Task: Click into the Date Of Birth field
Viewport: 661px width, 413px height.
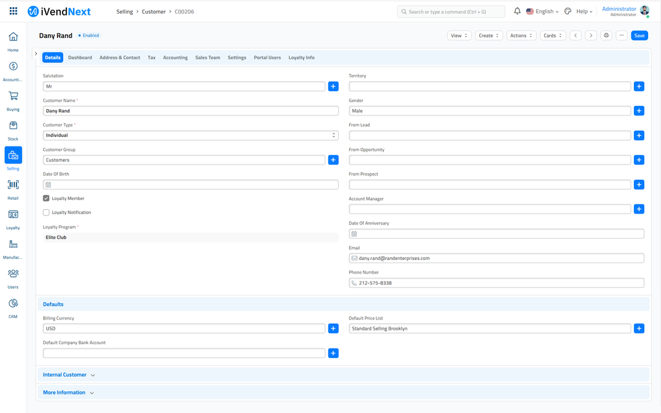Action: [x=190, y=185]
